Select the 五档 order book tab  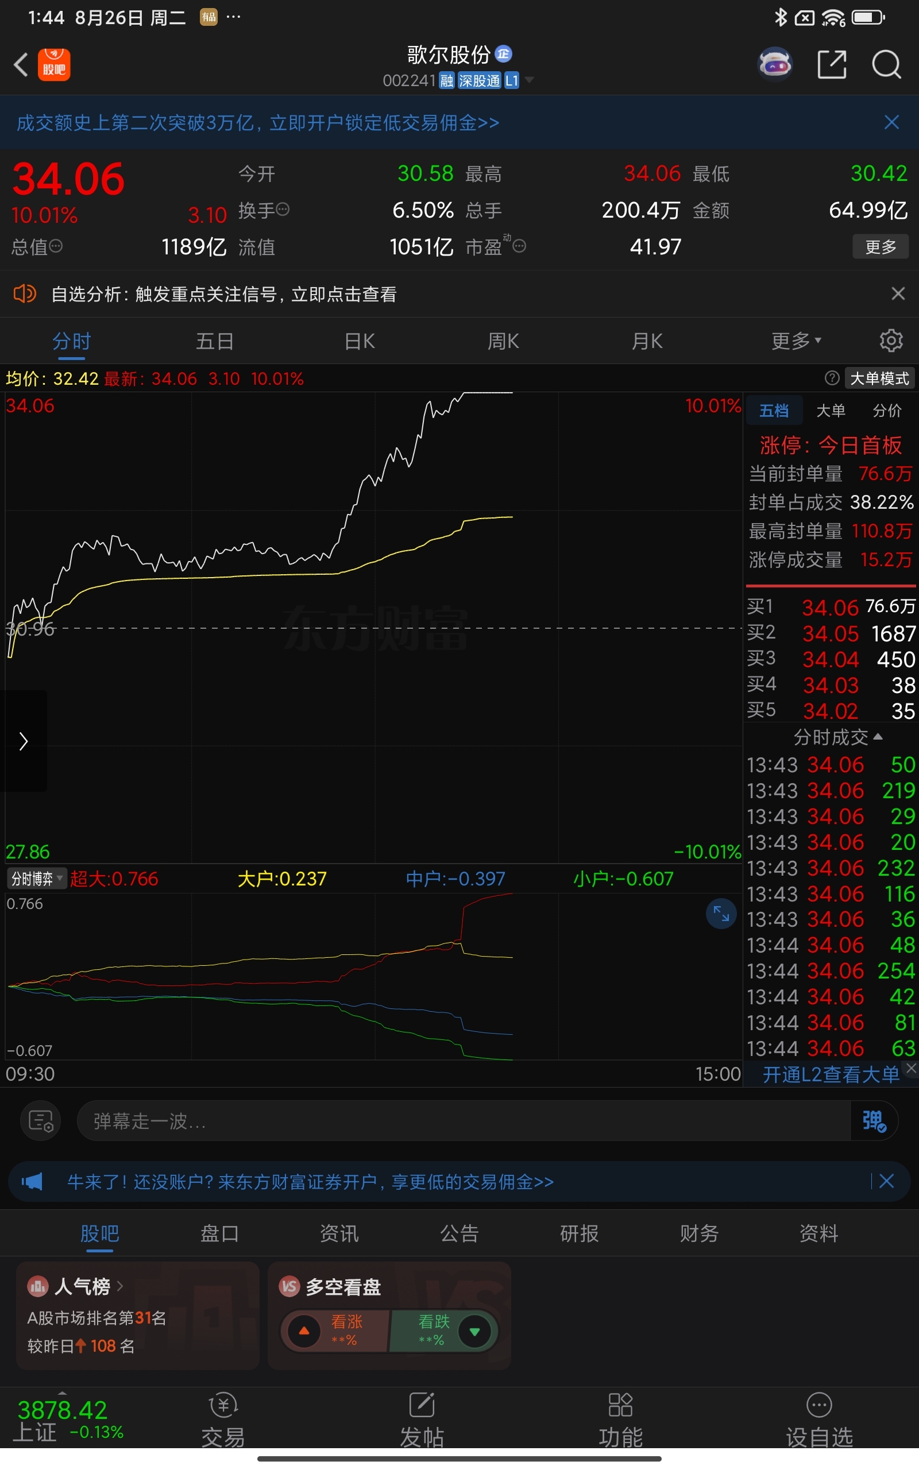pyautogui.click(x=774, y=411)
